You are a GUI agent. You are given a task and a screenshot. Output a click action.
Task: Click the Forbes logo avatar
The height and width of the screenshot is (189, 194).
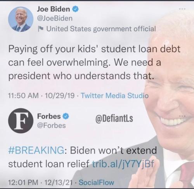[21, 121]
